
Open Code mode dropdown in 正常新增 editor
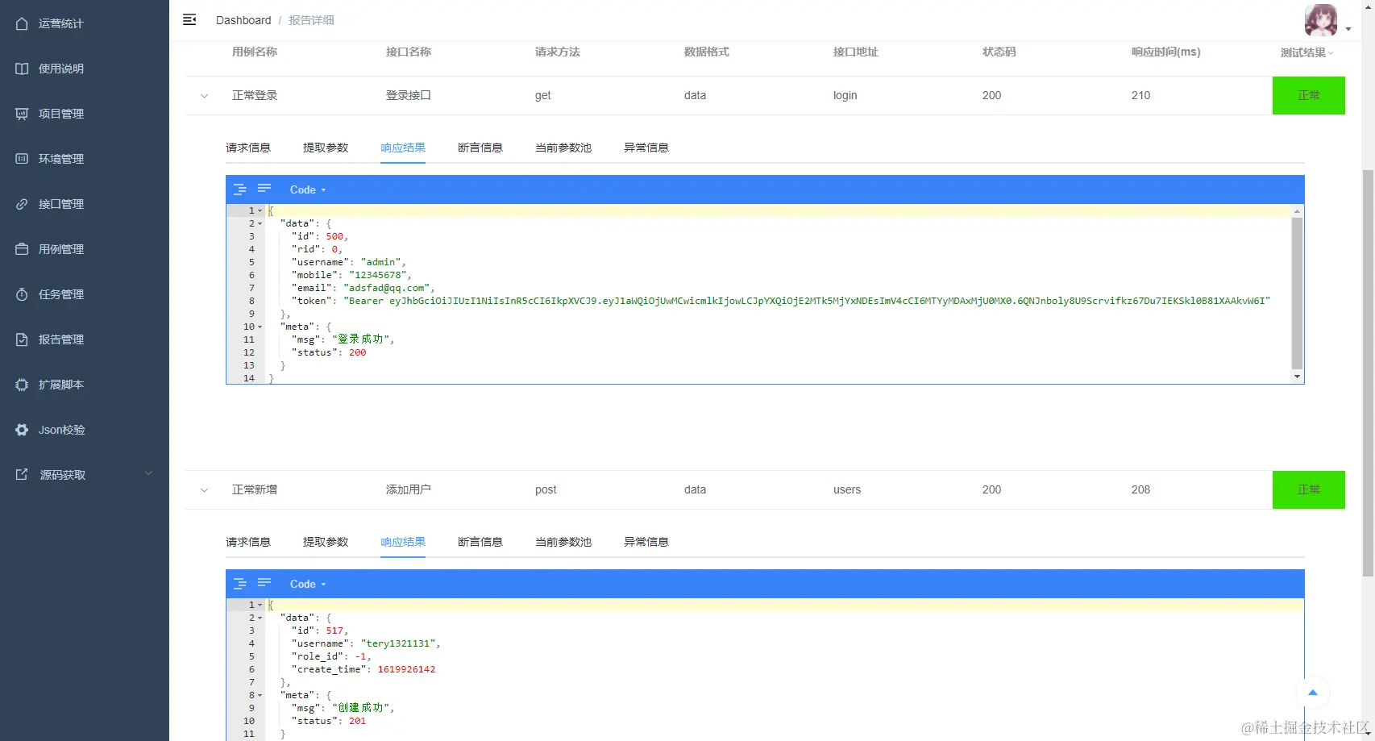308,584
